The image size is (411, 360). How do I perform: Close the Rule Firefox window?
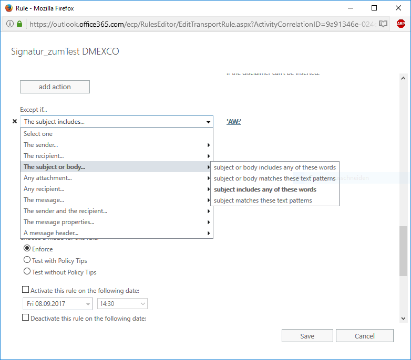[x=398, y=8]
